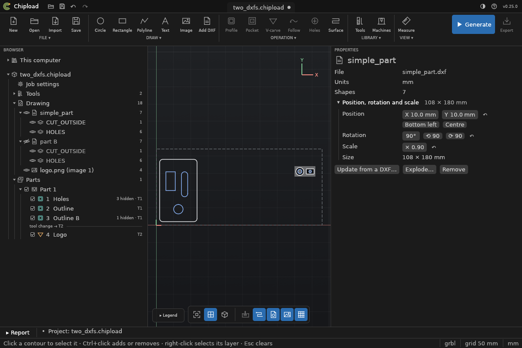This screenshot has height=348, width=522.
Task: Open the OPERATION menu dropdown
Action: [283, 38]
